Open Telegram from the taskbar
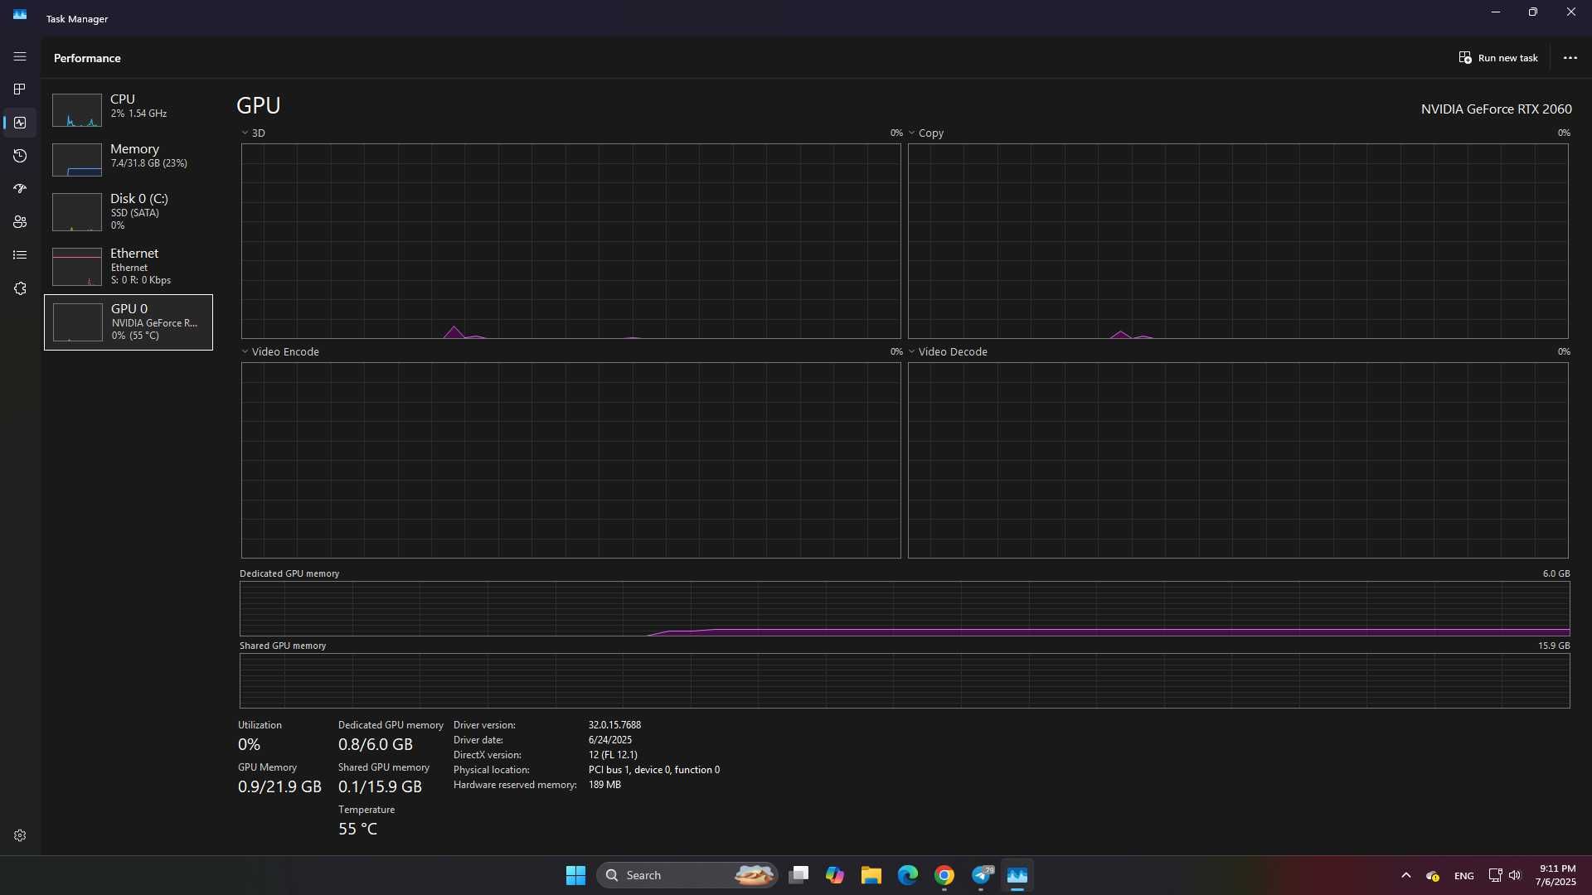Viewport: 1592px width, 895px height. pyautogui.click(x=981, y=875)
